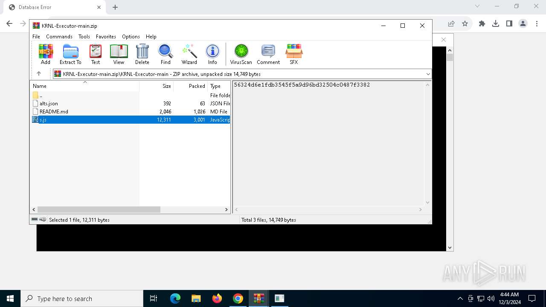
Task: Open File Explorer from taskbar
Action: click(x=196, y=298)
